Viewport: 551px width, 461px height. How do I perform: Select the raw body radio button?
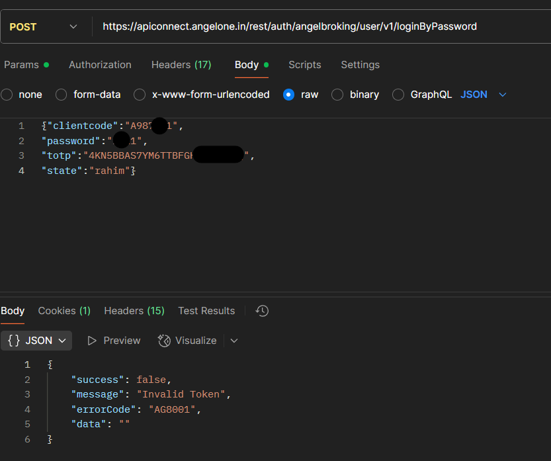pos(288,95)
